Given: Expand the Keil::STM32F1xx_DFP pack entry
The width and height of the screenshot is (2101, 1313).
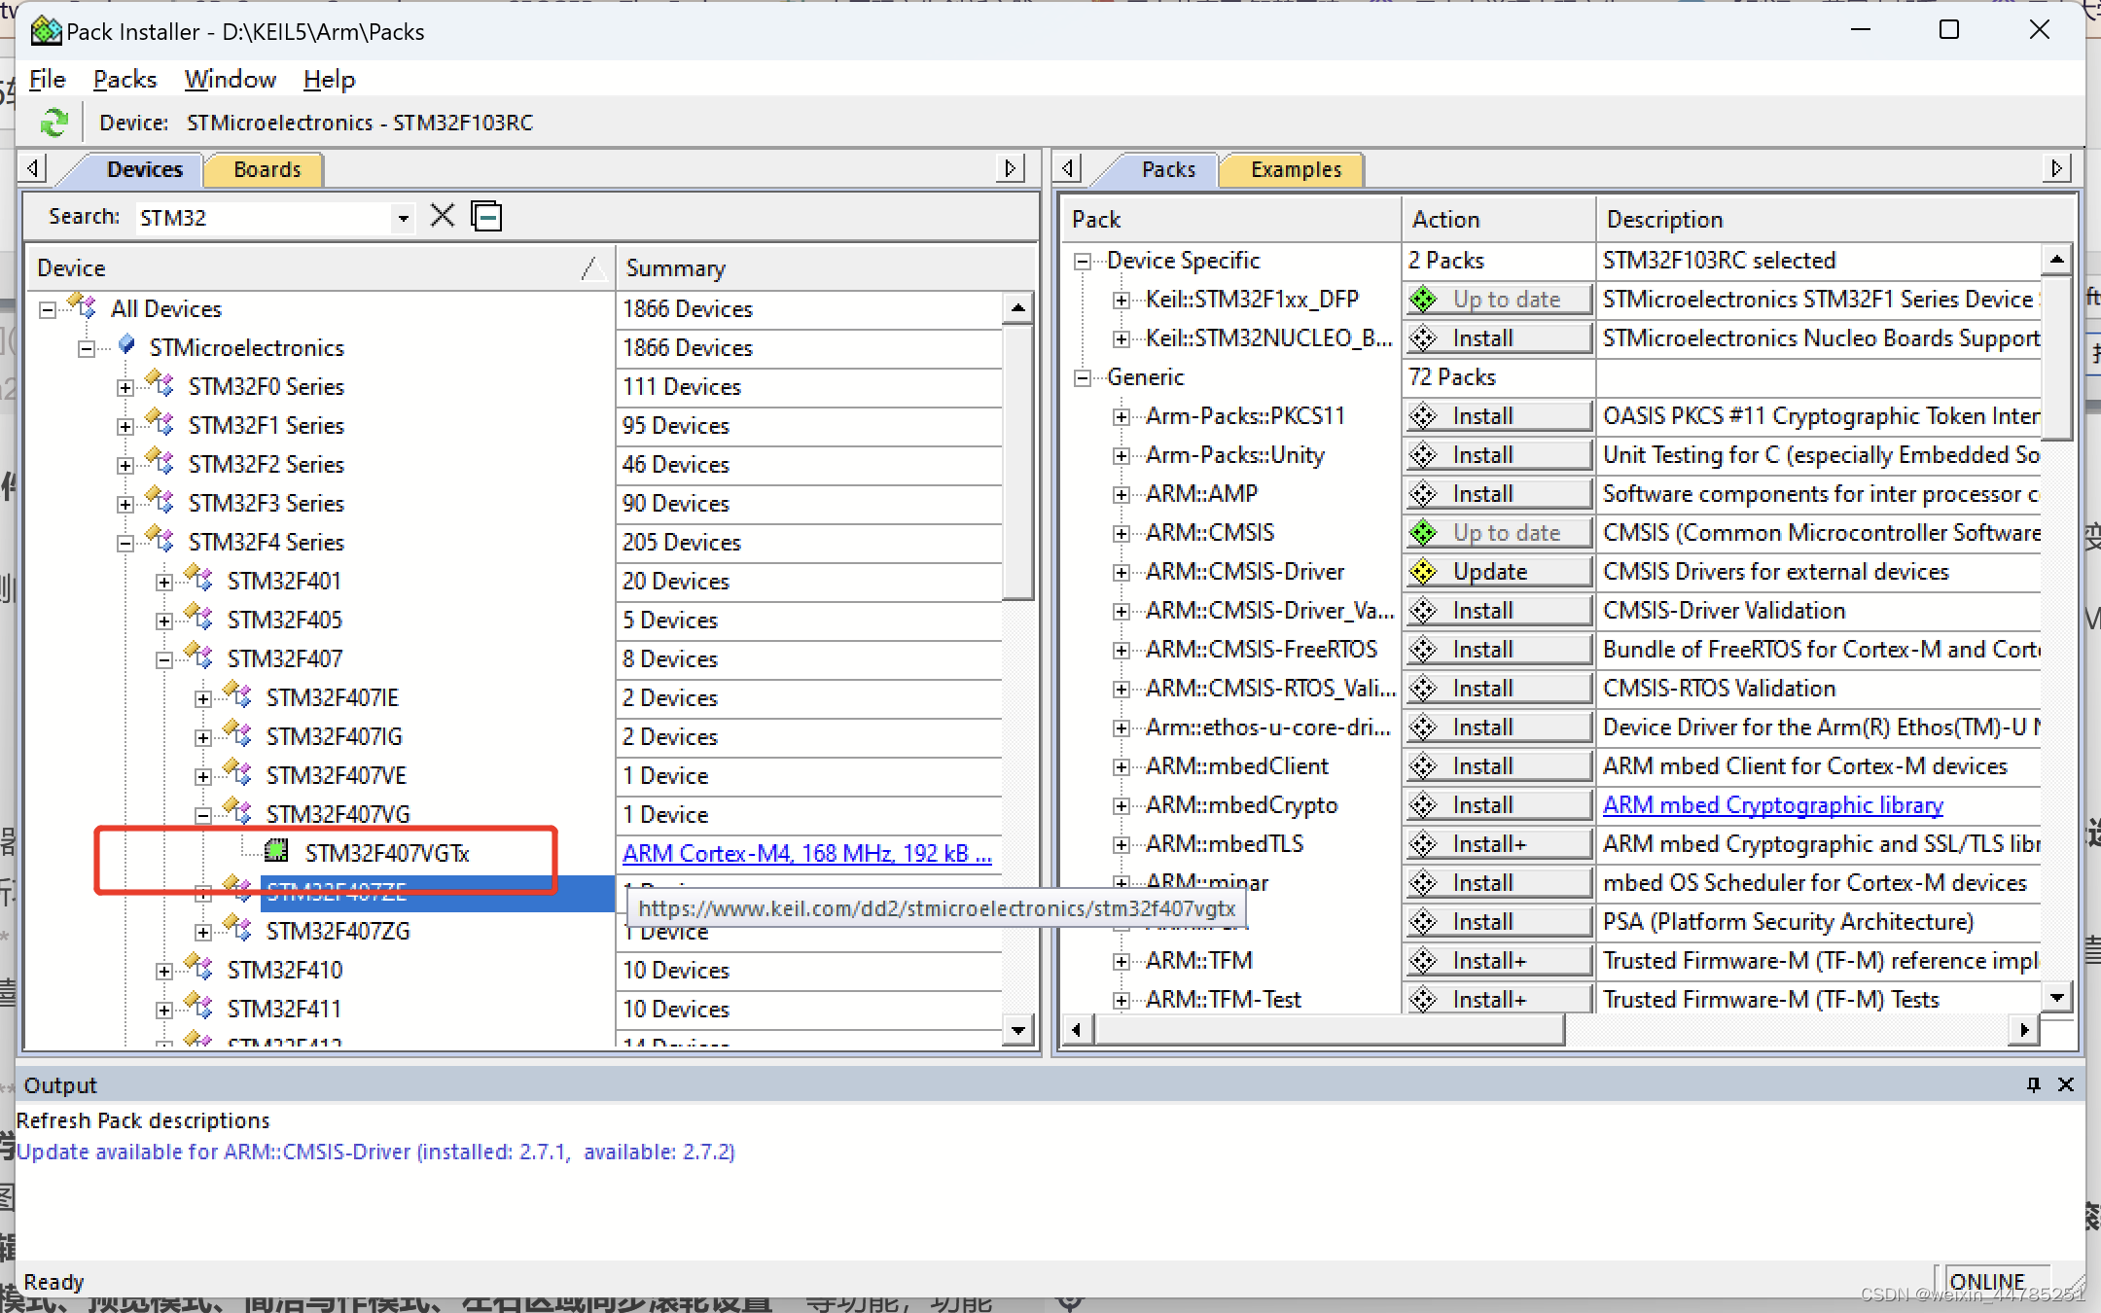Looking at the screenshot, I should (x=1122, y=300).
